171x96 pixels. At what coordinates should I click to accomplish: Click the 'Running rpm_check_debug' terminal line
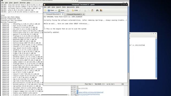[10, 17]
